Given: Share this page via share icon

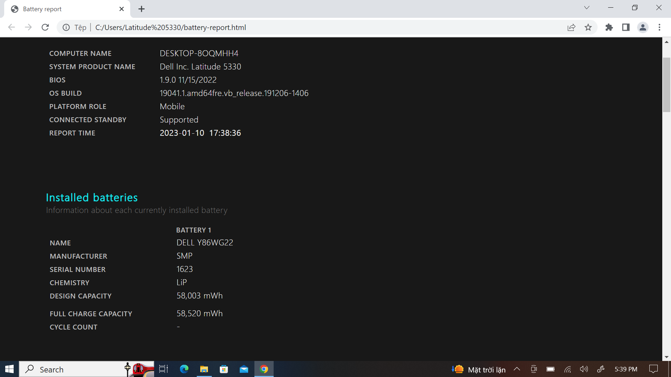Looking at the screenshot, I should coord(571,27).
